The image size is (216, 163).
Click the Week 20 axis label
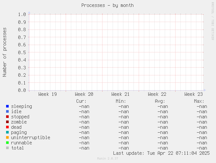coord(84,95)
